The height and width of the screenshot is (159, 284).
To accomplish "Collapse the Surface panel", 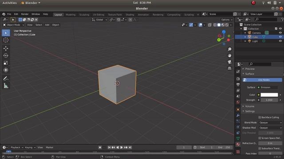I will click(x=249, y=74).
